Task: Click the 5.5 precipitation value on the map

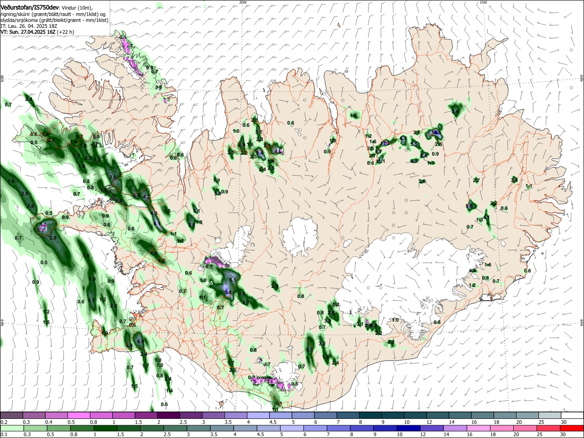Action: click(x=414, y=144)
